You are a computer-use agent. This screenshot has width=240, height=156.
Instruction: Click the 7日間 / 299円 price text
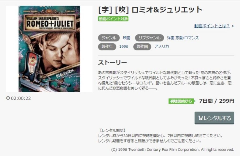pos(217,101)
